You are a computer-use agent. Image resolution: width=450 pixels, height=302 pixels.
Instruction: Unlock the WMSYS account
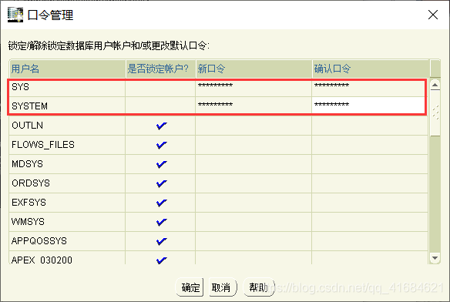pos(161,222)
